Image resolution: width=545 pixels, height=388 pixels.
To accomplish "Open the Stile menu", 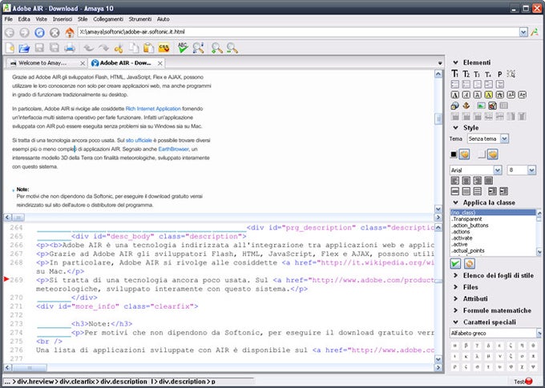I will coord(83,19).
